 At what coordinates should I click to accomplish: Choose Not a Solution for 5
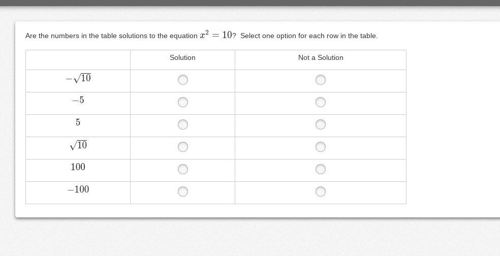[x=321, y=124]
